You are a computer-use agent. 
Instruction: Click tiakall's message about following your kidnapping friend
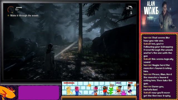(x=158, y=50)
